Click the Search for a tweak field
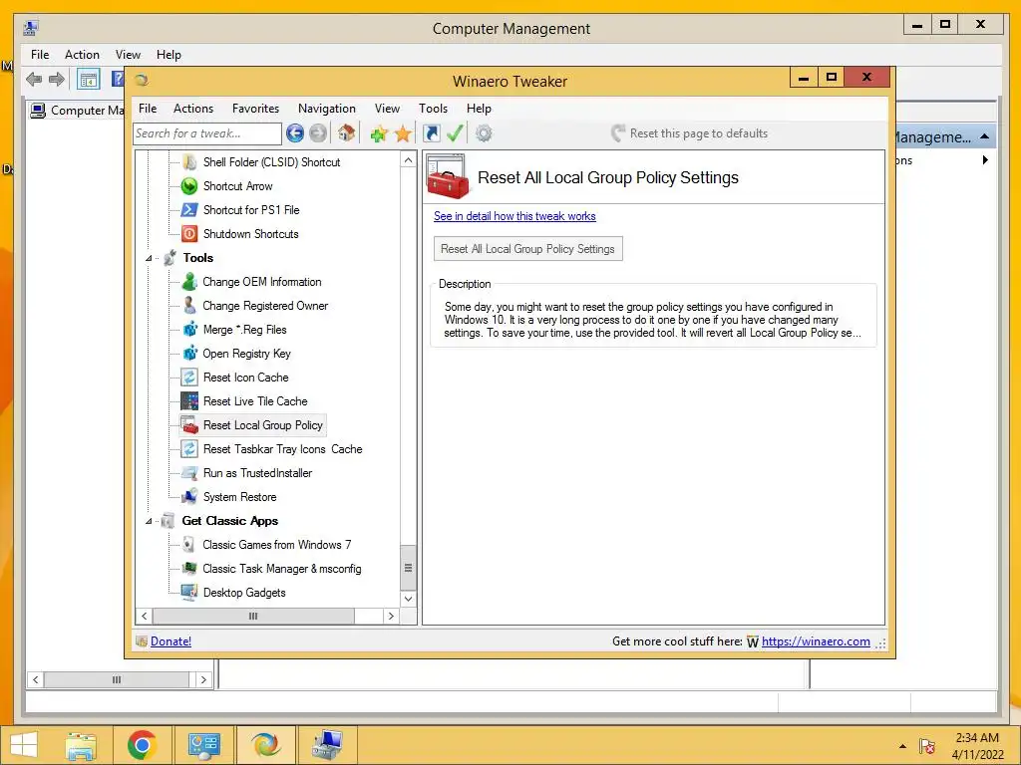Screen dimensions: 1021x765 [x=207, y=133]
